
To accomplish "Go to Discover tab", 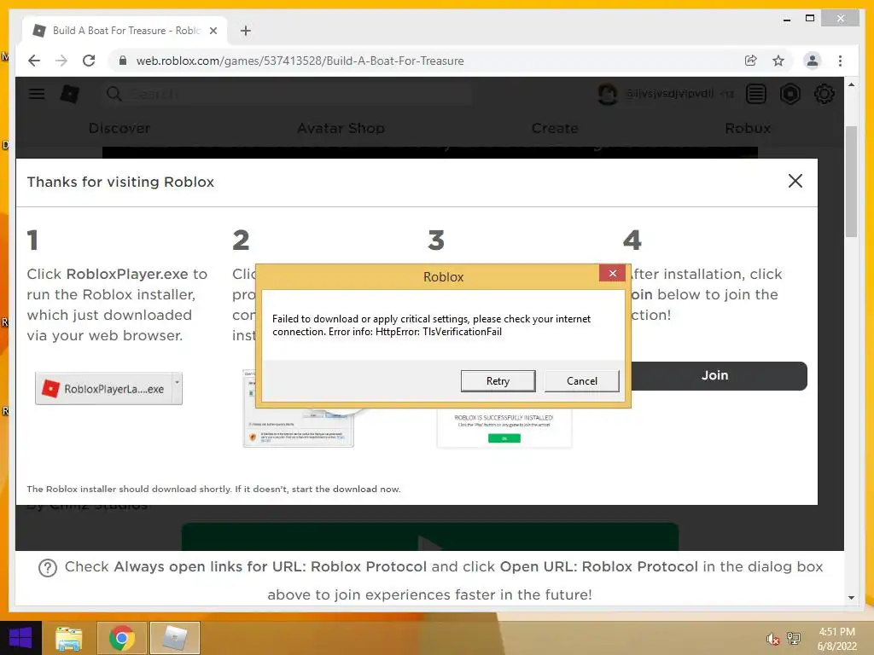I will pyautogui.click(x=119, y=128).
